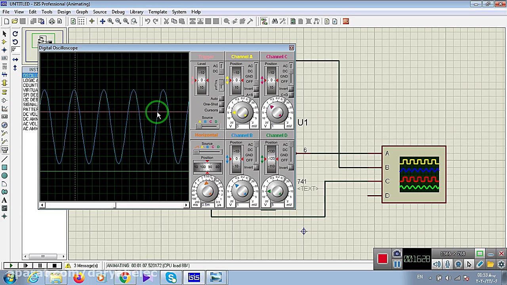Viewport: 507px width, 285px height.
Task: Stop the simulation with the stop button
Action: coord(54,266)
